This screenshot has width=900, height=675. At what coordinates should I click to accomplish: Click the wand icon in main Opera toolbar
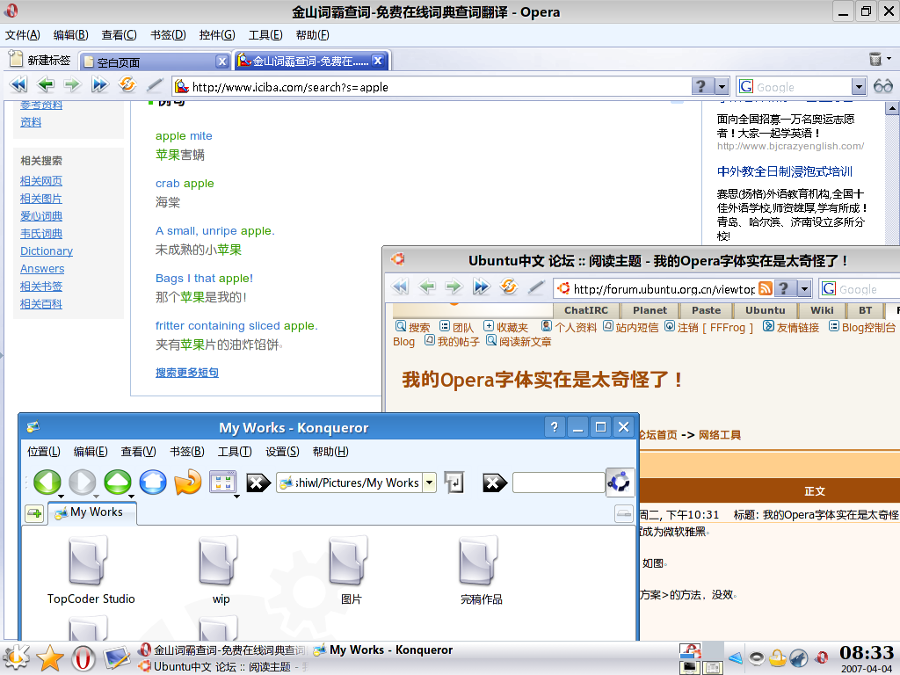point(155,85)
